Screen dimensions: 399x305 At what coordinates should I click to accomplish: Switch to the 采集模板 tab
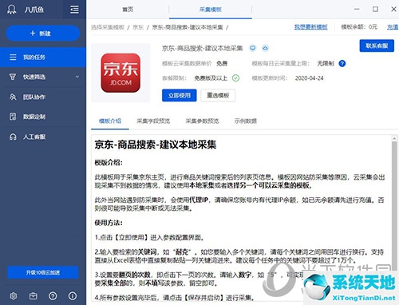(x=211, y=10)
